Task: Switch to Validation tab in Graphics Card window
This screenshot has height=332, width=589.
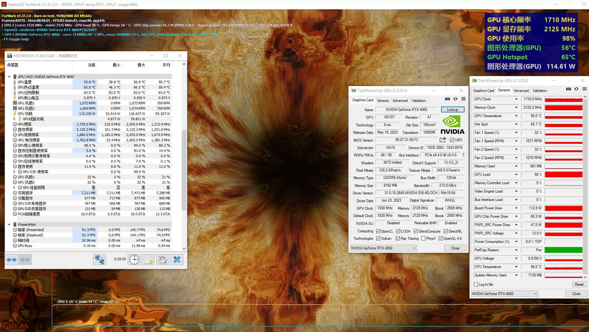Action: pyautogui.click(x=418, y=100)
